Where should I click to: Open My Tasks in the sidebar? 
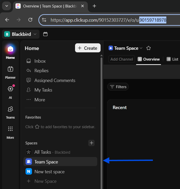tap(60, 90)
